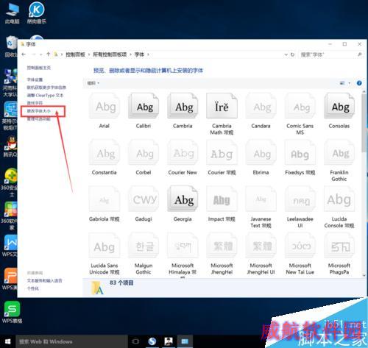This screenshot has height=348, width=368.
Task: Open 联机获取更多字体信息 link
Action: click(46, 88)
